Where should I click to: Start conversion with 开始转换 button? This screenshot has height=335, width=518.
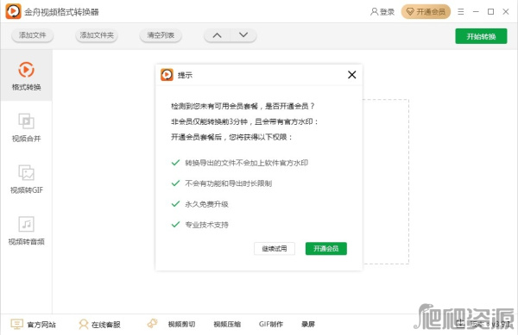point(481,36)
